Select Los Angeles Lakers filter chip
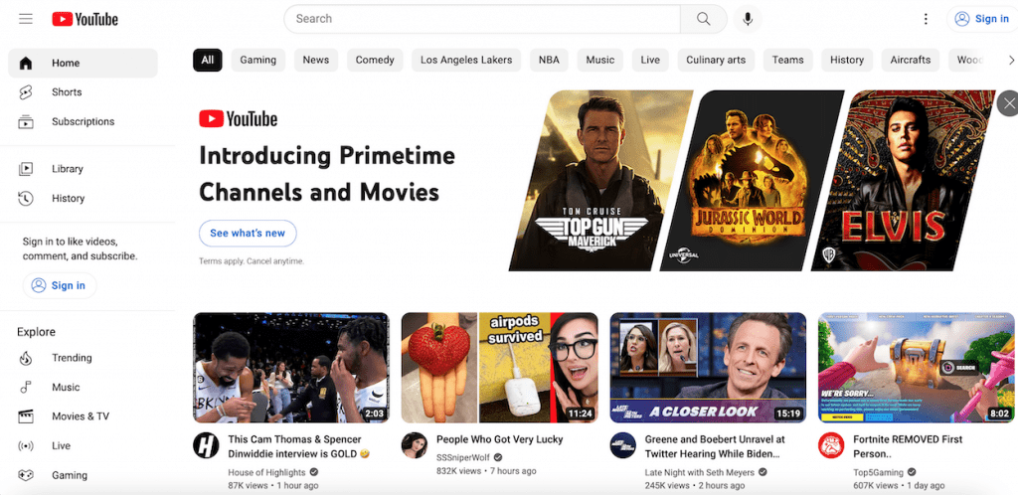The width and height of the screenshot is (1018, 495). 466,60
